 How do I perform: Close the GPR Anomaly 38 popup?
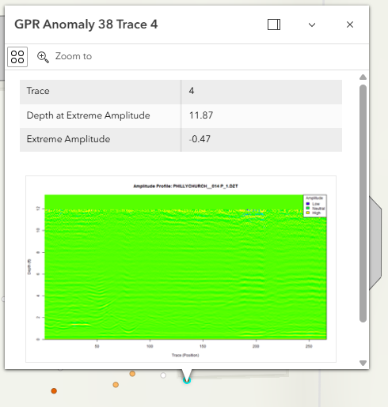click(x=350, y=24)
